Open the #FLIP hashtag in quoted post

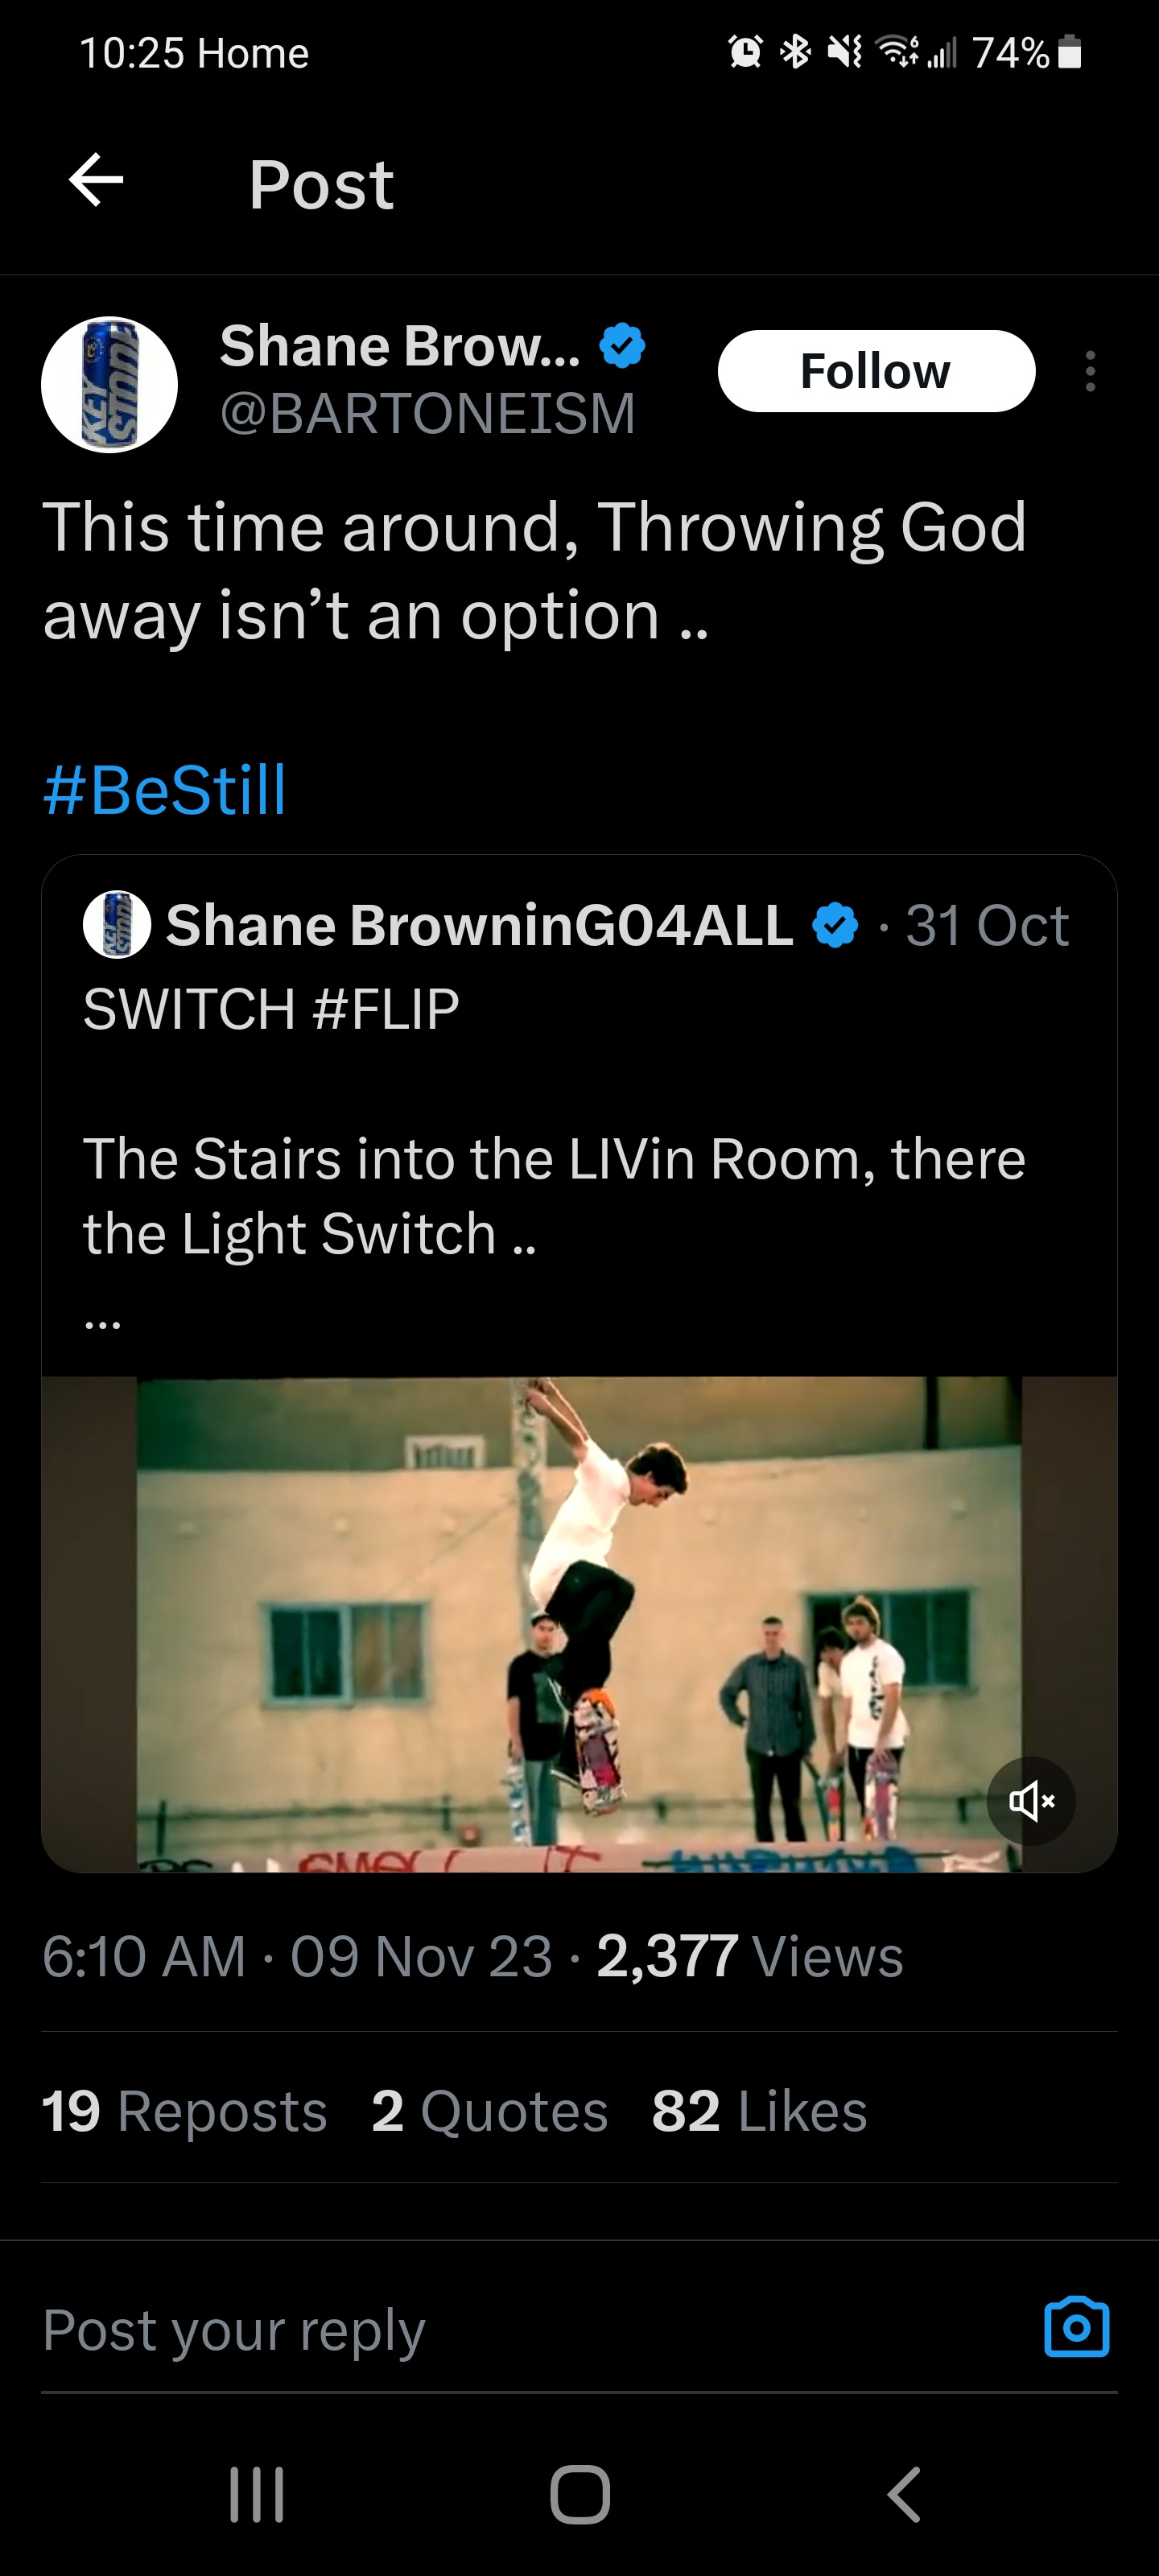point(386,1008)
